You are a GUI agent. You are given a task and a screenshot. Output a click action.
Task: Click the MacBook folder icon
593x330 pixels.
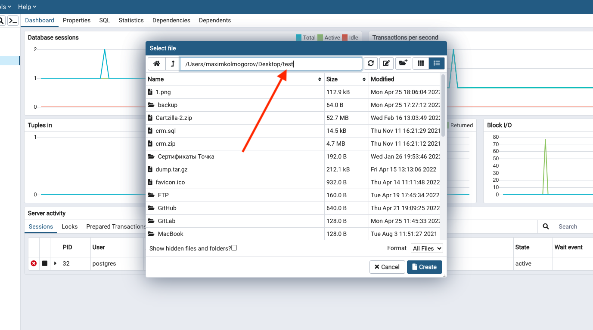click(151, 234)
